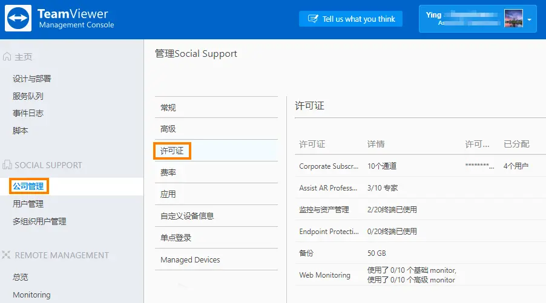Viewport: 546px width, 303px height.
Task: Select the Web Monitoring license row
Action: tap(420, 275)
